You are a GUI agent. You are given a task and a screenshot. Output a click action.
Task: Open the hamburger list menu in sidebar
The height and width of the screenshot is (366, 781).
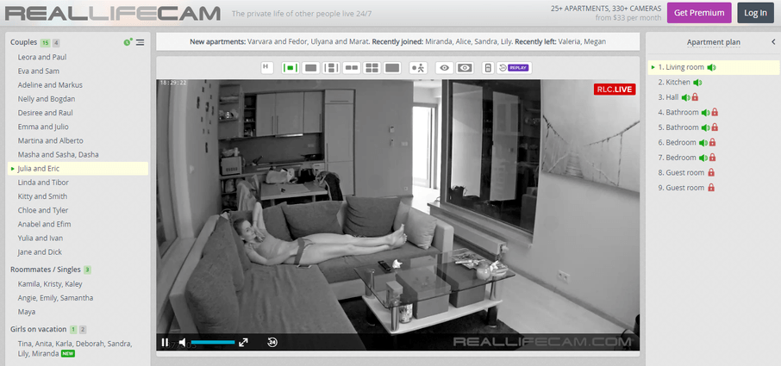click(x=140, y=42)
